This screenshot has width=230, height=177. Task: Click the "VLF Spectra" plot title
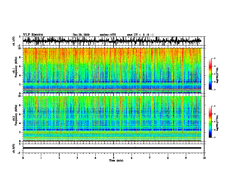[33, 35]
